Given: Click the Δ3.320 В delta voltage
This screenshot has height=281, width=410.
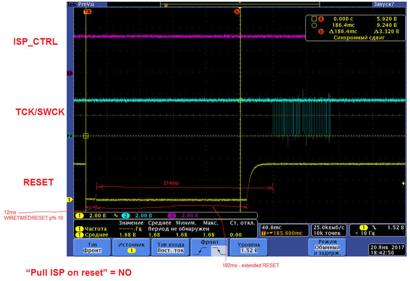Looking at the screenshot, I should tap(386, 32).
